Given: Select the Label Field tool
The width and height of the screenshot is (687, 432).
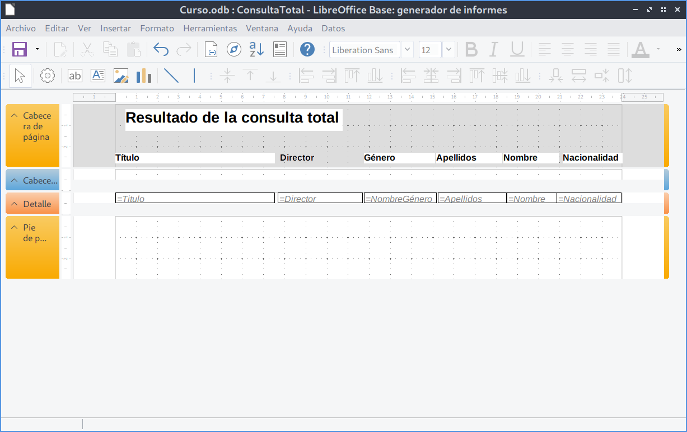Looking at the screenshot, I should (x=74, y=76).
